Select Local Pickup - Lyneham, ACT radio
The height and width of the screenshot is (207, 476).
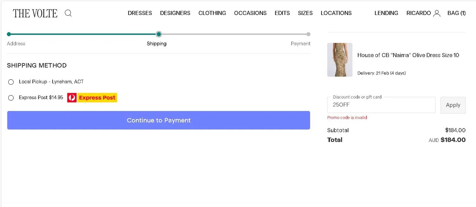pos(11,82)
